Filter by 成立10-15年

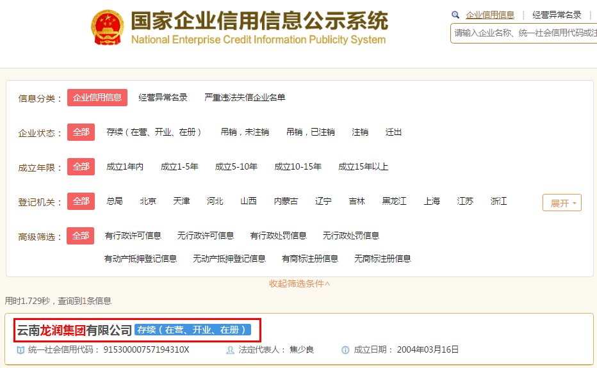click(298, 166)
